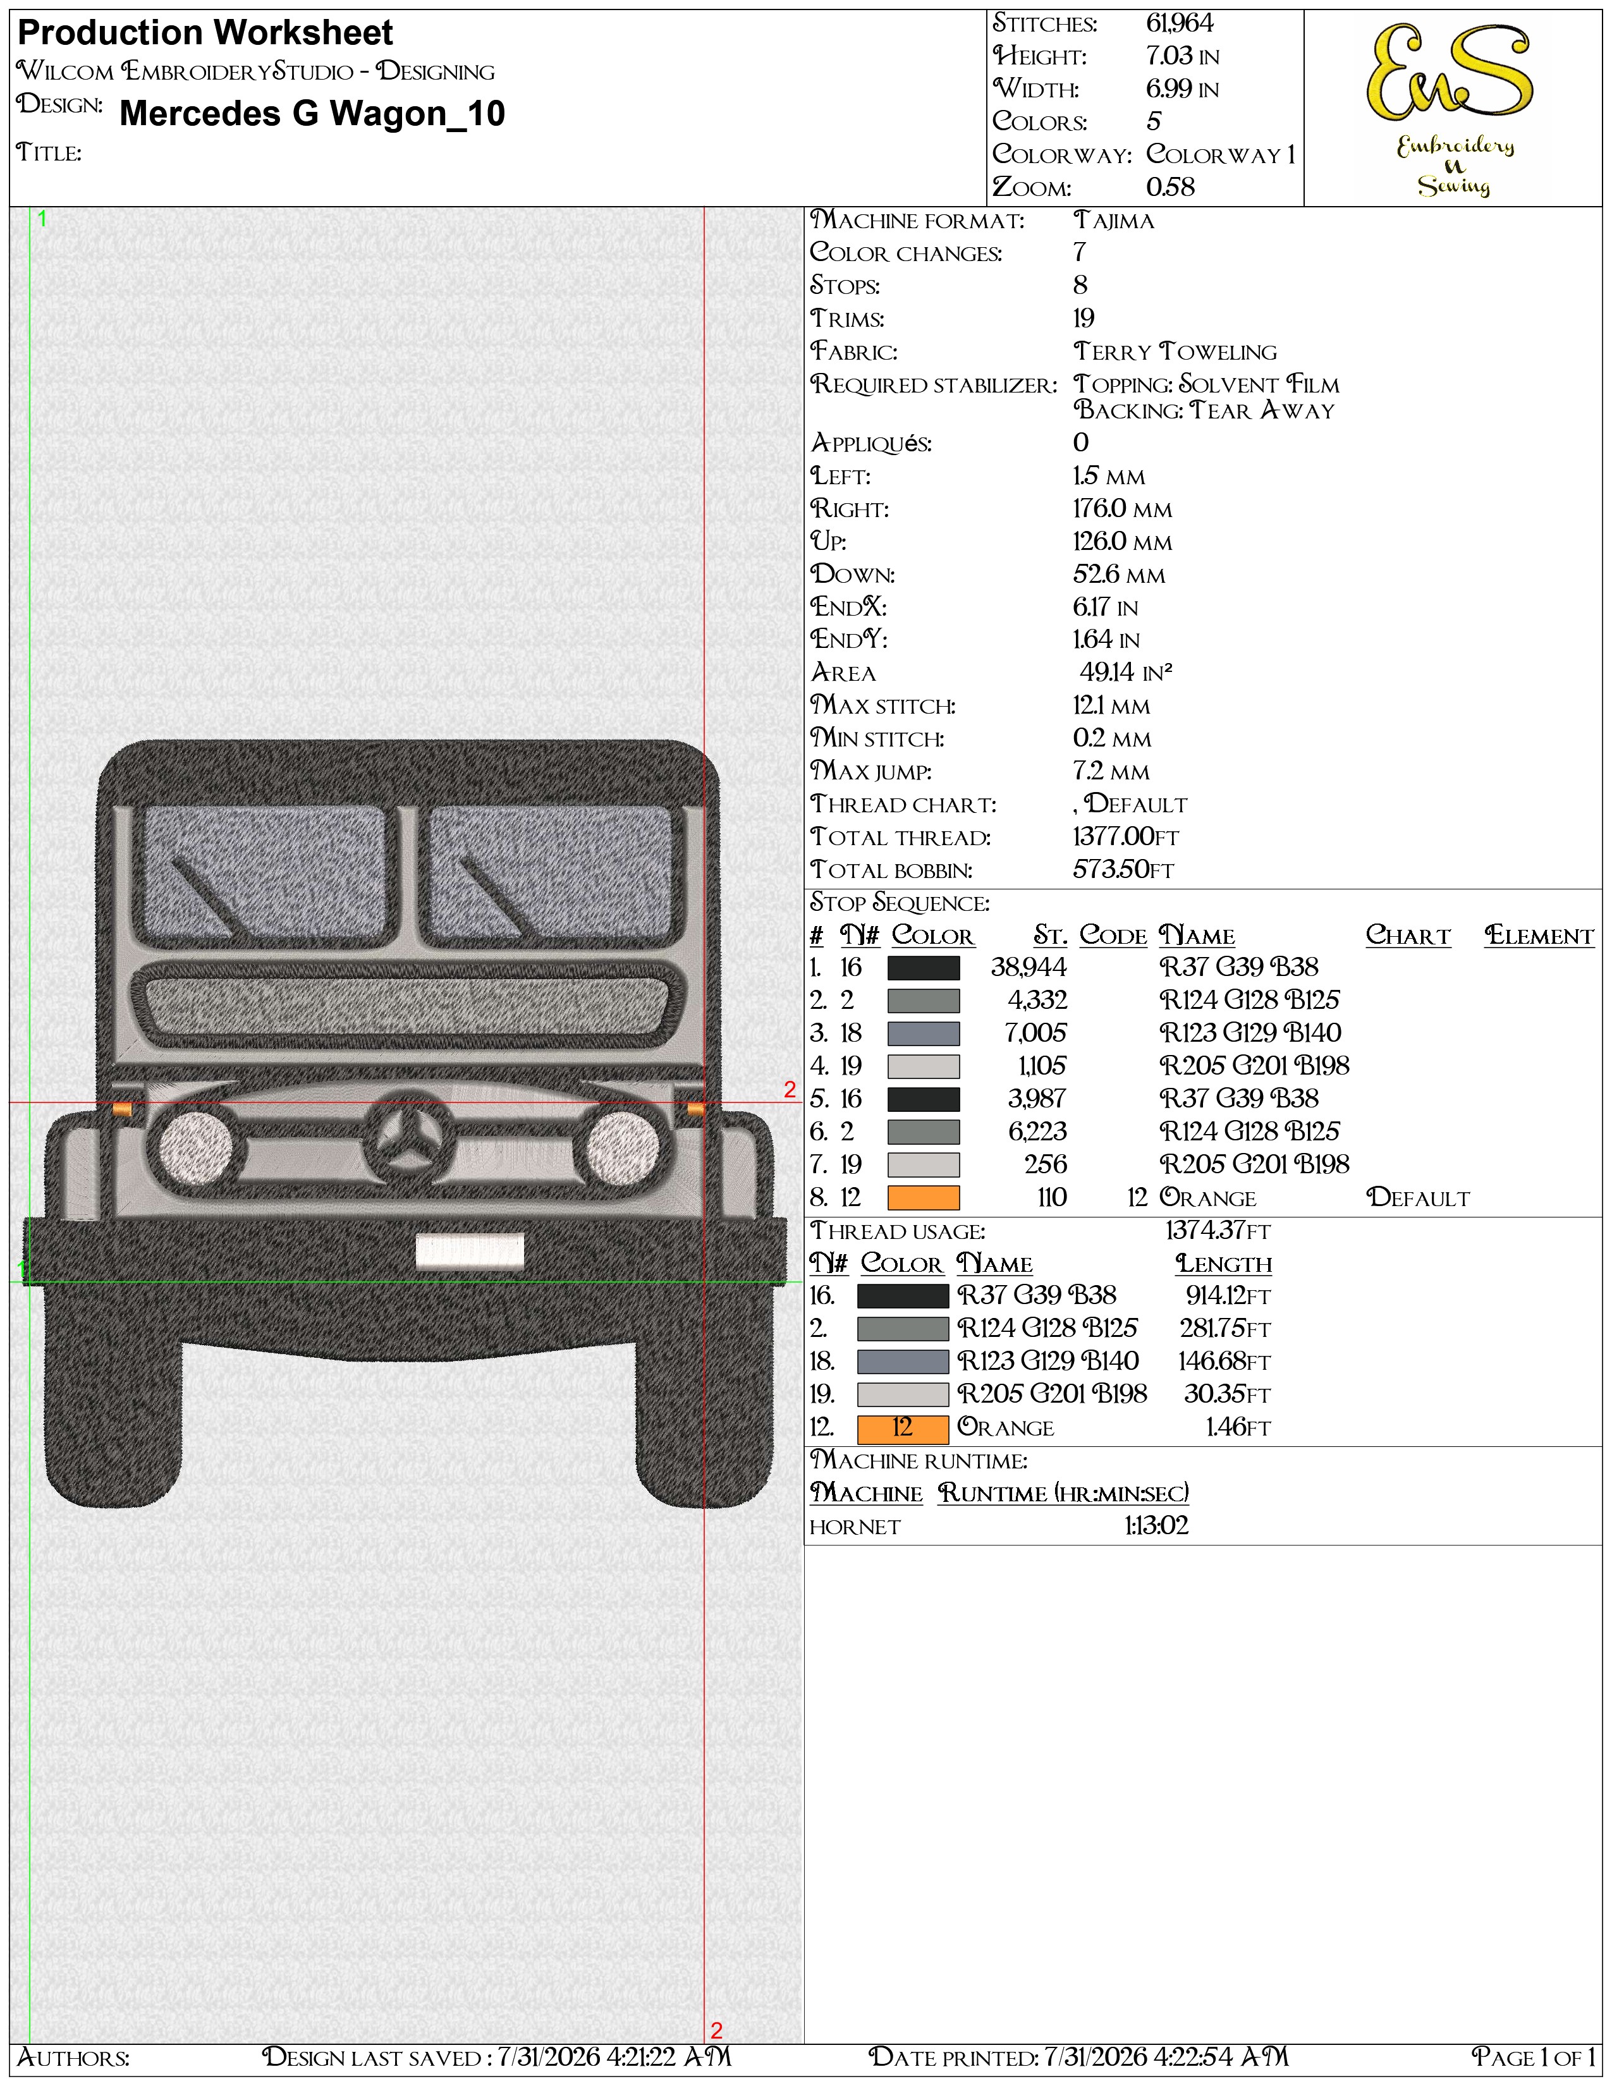Click the down extent value '52.6 mm'

point(1119,575)
